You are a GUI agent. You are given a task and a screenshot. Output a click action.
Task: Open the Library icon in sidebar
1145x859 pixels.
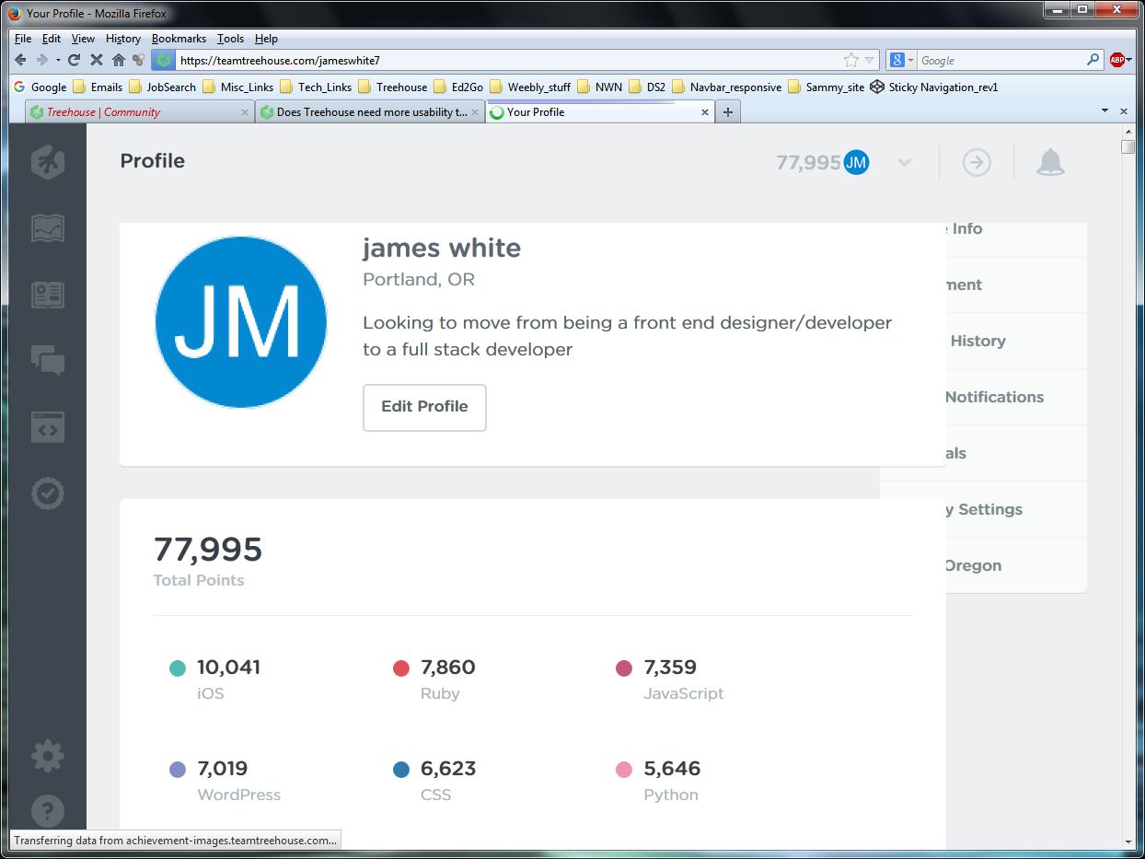click(48, 295)
